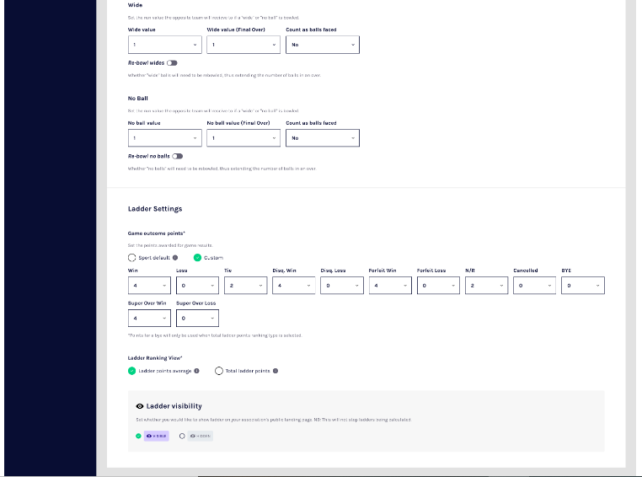This screenshot has width=642, height=477.
Task: Open the Cancelled points dropdown
Action: coord(534,286)
